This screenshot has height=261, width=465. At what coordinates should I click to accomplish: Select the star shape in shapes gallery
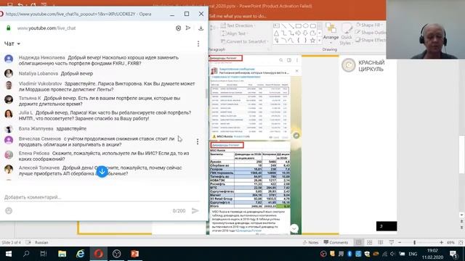coord(312,41)
